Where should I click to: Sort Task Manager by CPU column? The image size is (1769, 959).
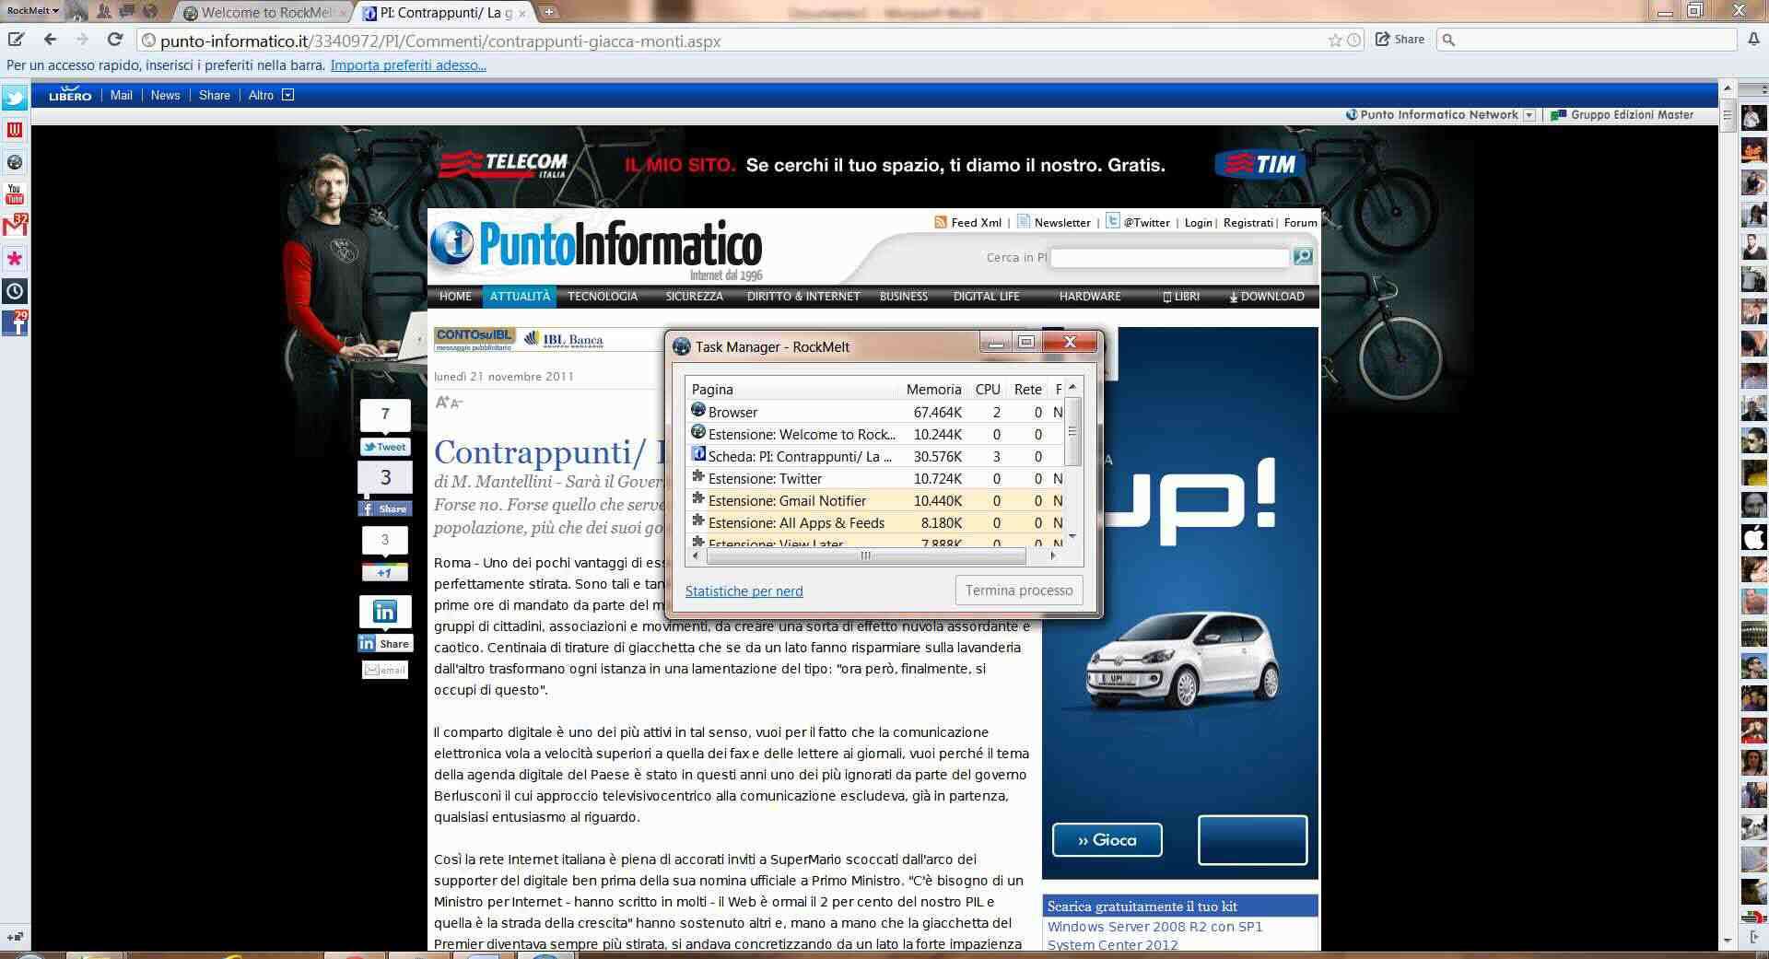point(988,390)
